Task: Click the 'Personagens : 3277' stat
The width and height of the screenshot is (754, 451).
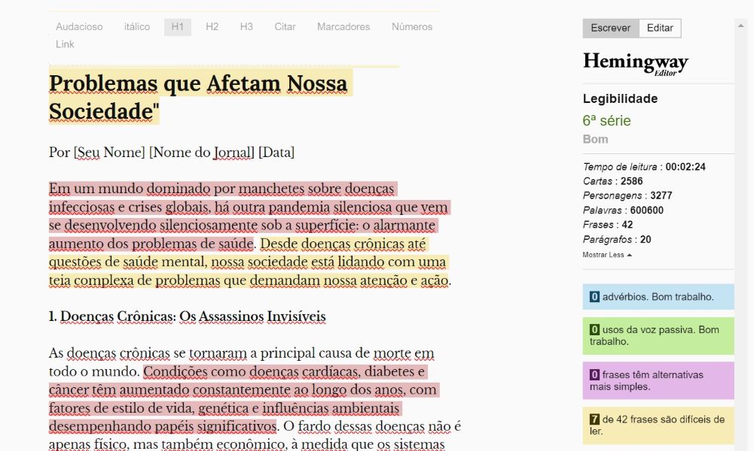Action: point(627,195)
